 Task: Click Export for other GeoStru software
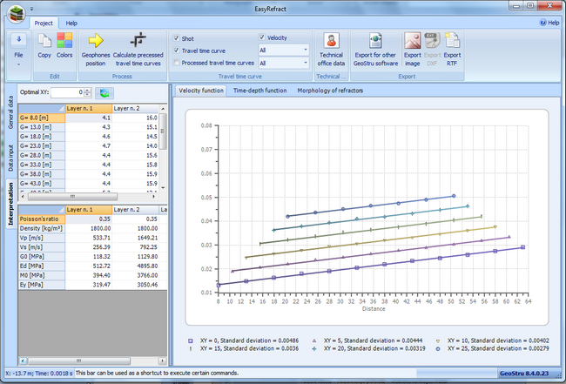[x=375, y=40]
